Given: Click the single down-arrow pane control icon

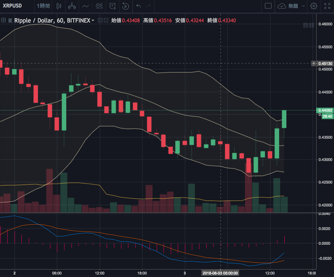Looking at the screenshot, I should point(306,25).
